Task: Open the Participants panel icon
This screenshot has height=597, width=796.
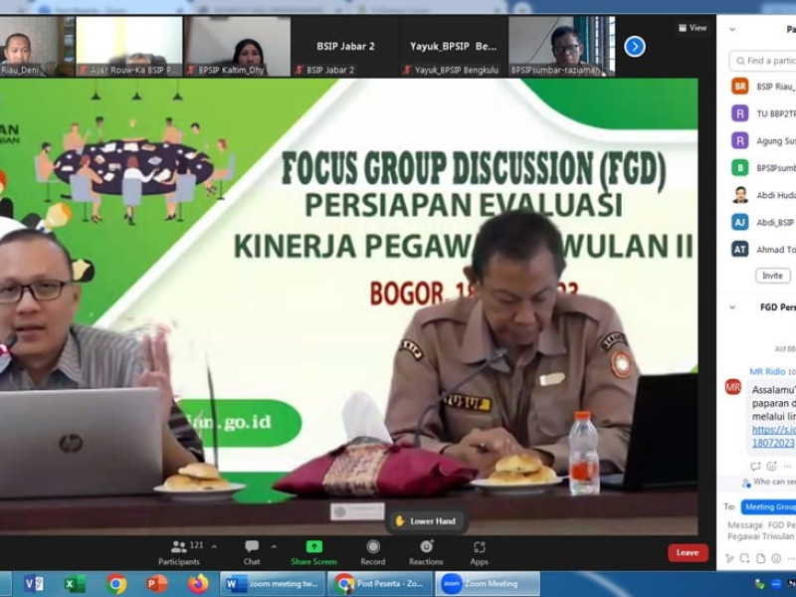Action: [179, 546]
